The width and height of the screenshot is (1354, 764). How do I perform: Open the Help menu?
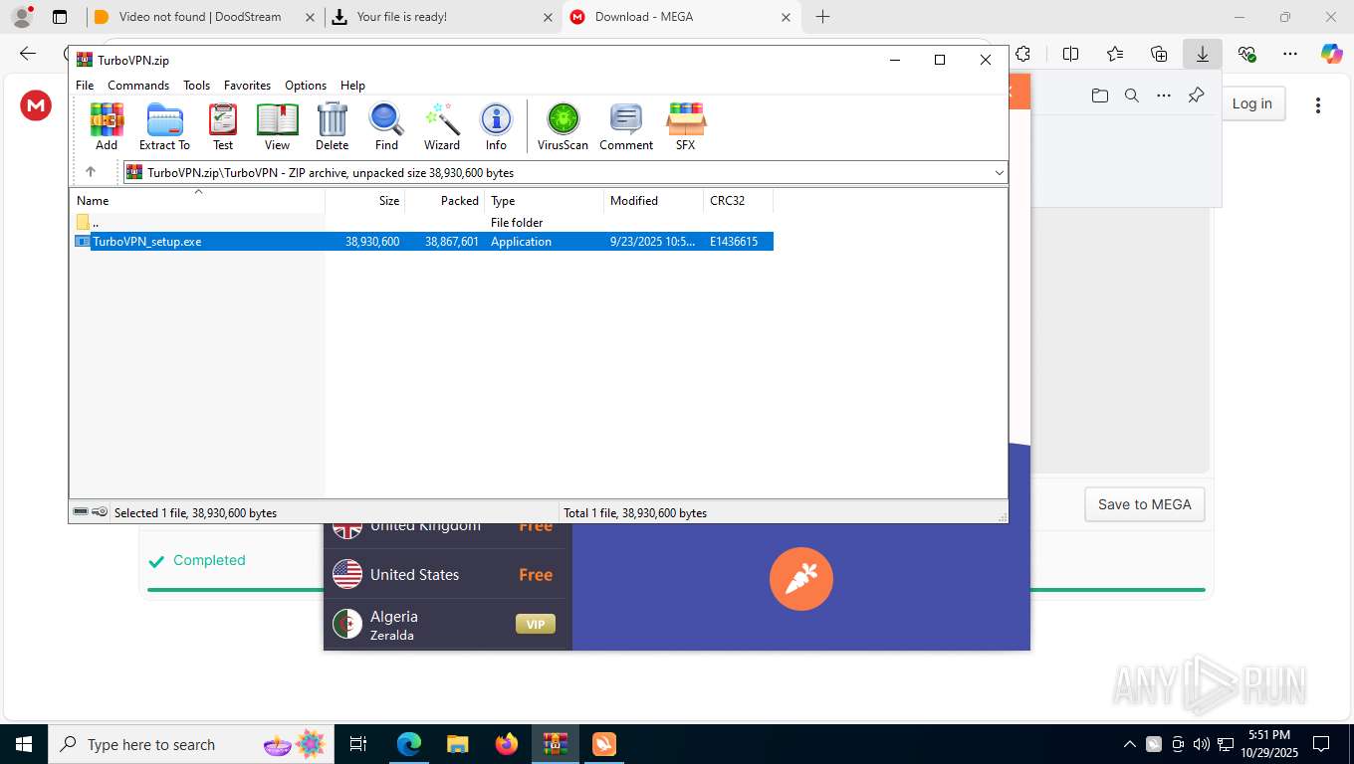[352, 86]
